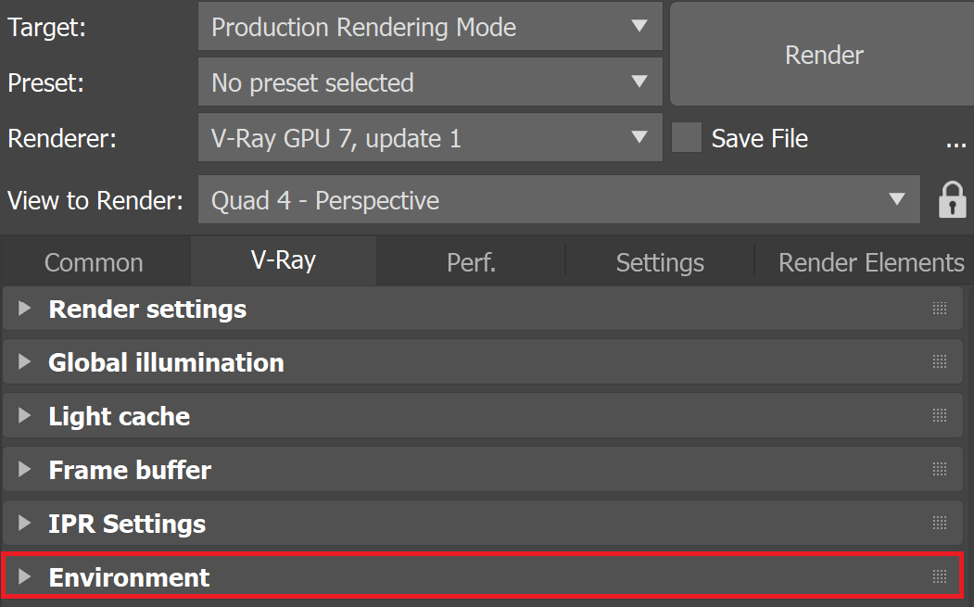Image resolution: width=974 pixels, height=607 pixels.
Task: Expand the Global illumination rollout arrow
Action: pos(24,361)
